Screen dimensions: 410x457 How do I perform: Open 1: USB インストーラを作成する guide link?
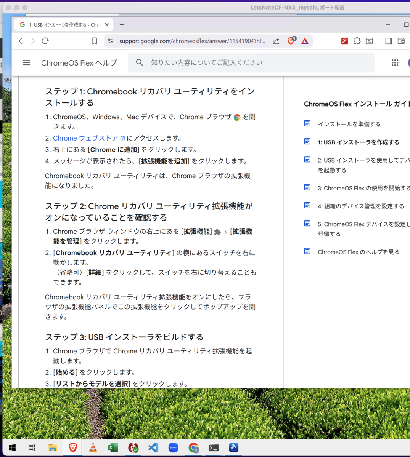359,142
